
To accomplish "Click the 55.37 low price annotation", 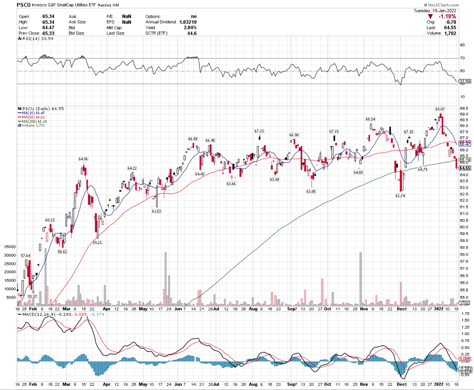I will click(32, 297).
